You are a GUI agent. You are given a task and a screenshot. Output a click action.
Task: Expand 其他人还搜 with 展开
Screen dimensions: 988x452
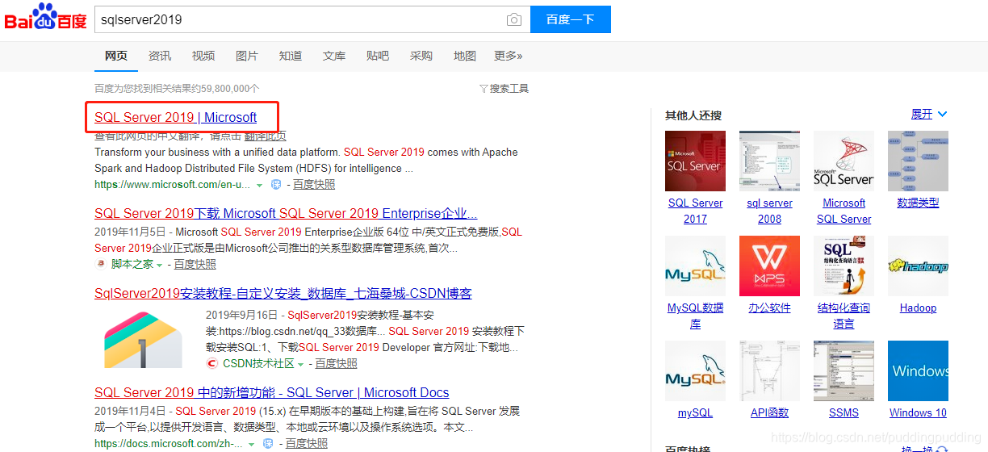(x=929, y=115)
